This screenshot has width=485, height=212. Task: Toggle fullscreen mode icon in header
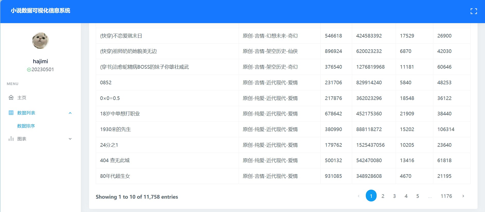474,11
